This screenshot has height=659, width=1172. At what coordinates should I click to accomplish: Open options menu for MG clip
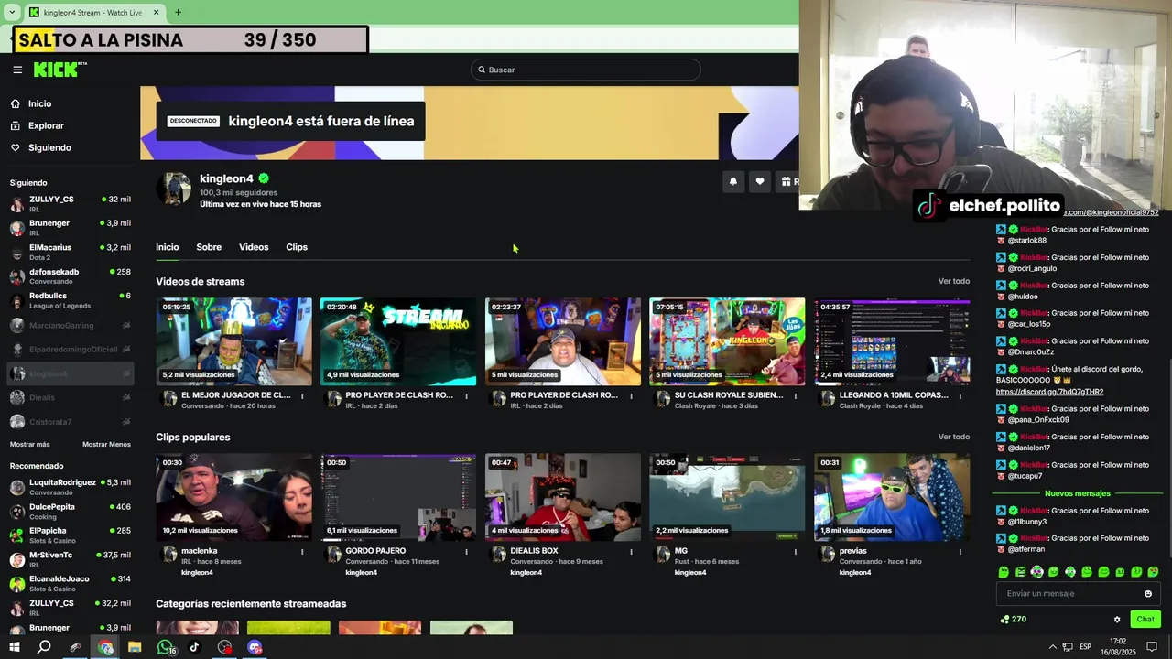pyautogui.click(x=795, y=552)
